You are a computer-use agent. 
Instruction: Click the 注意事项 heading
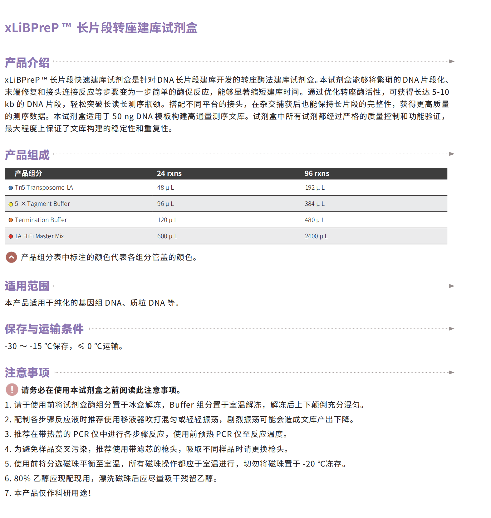[27, 373]
